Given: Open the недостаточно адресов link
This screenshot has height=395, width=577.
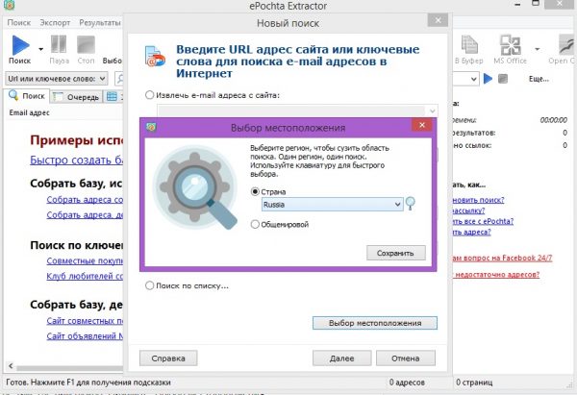Looking at the screenshot, I should click(497, 274).
